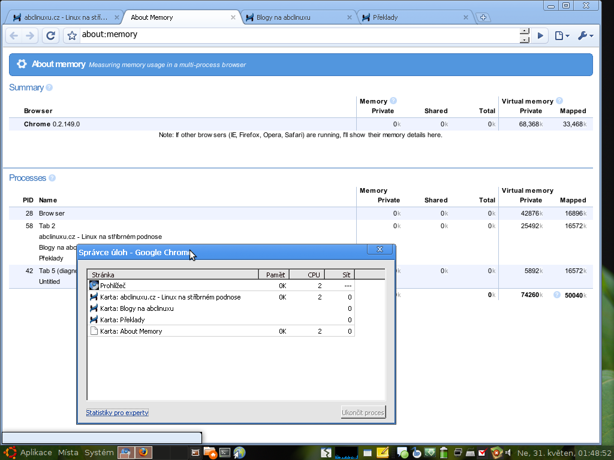Close the abclinuxu.cz - Linux tab
The image size is (614, 460).
117,17
